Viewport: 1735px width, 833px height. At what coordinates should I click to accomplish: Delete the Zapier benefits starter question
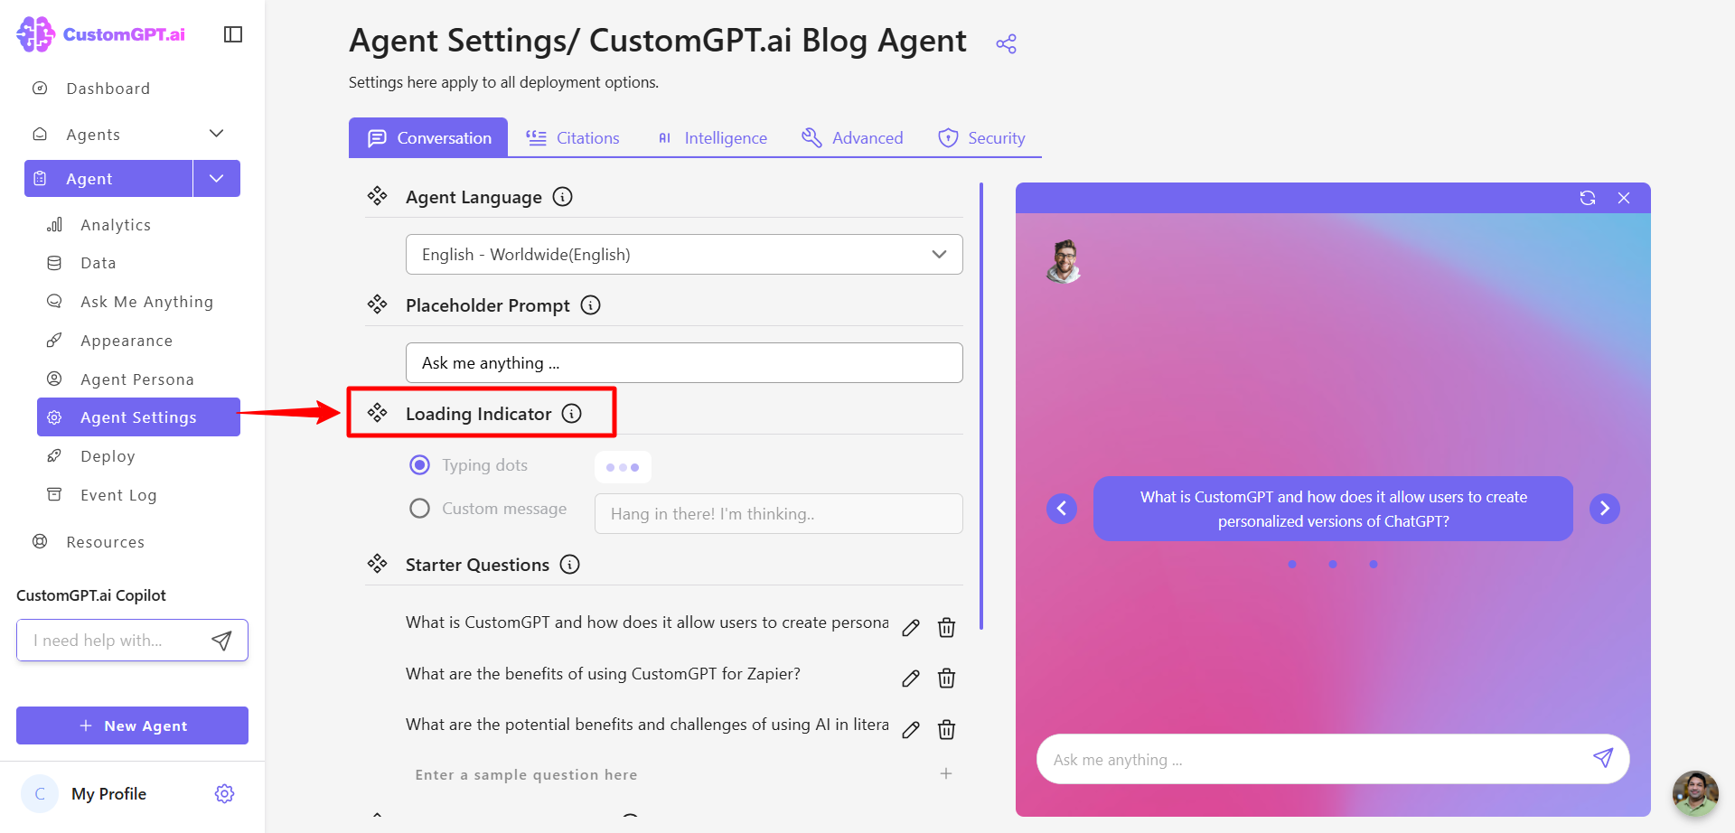pyautogui.click(x=946, y=679)
